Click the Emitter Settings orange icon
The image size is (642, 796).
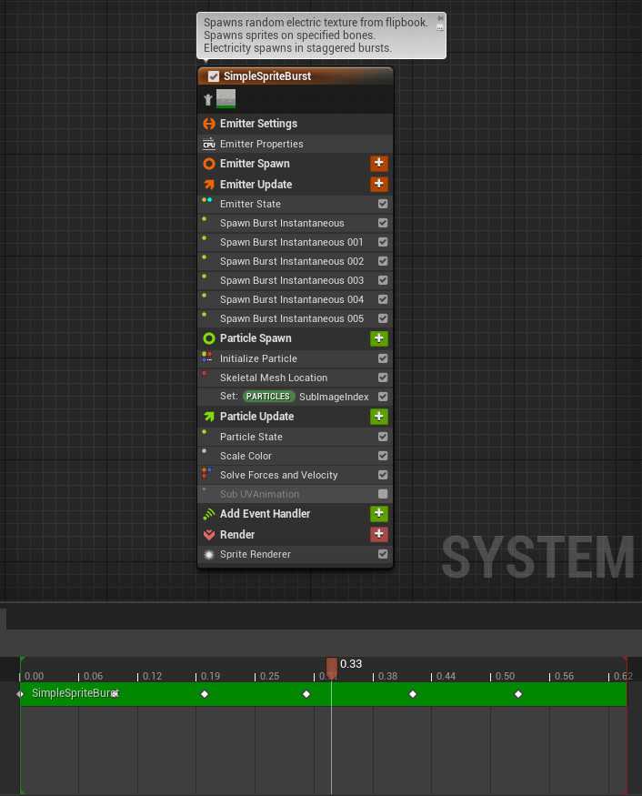[x=209, y=124]
